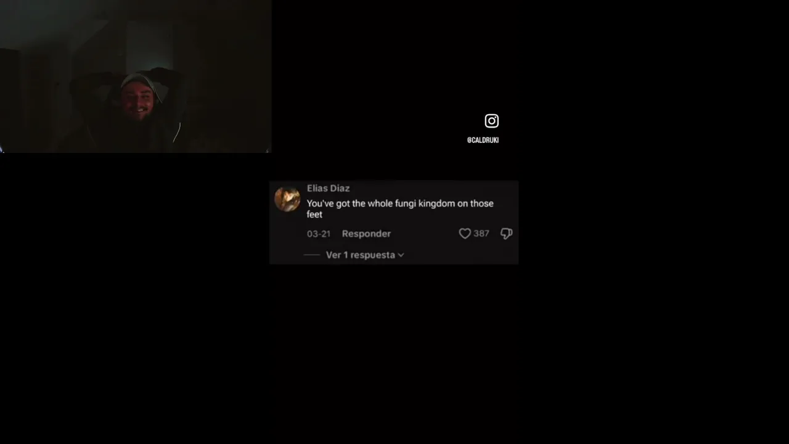Click the smiling man's face in webcam
This screenshot has height=444, width=789.
click(136, 101)
